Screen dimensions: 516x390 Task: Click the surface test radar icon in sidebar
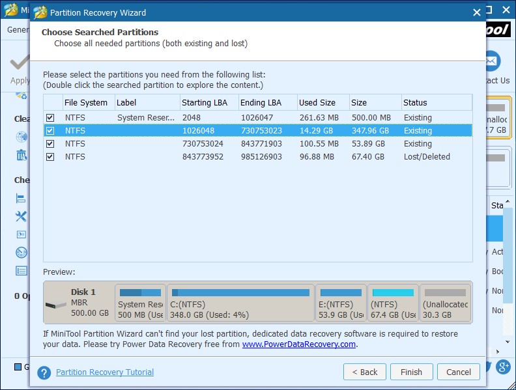coord(21,253)
